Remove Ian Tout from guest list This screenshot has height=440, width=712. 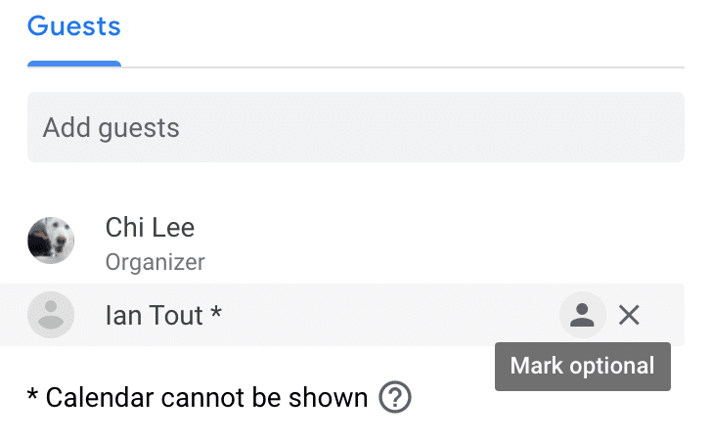tap(629, 315)
